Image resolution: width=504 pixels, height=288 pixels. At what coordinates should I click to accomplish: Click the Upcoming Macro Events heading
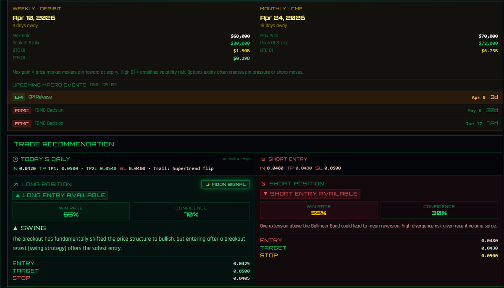[x=50, y=85]
